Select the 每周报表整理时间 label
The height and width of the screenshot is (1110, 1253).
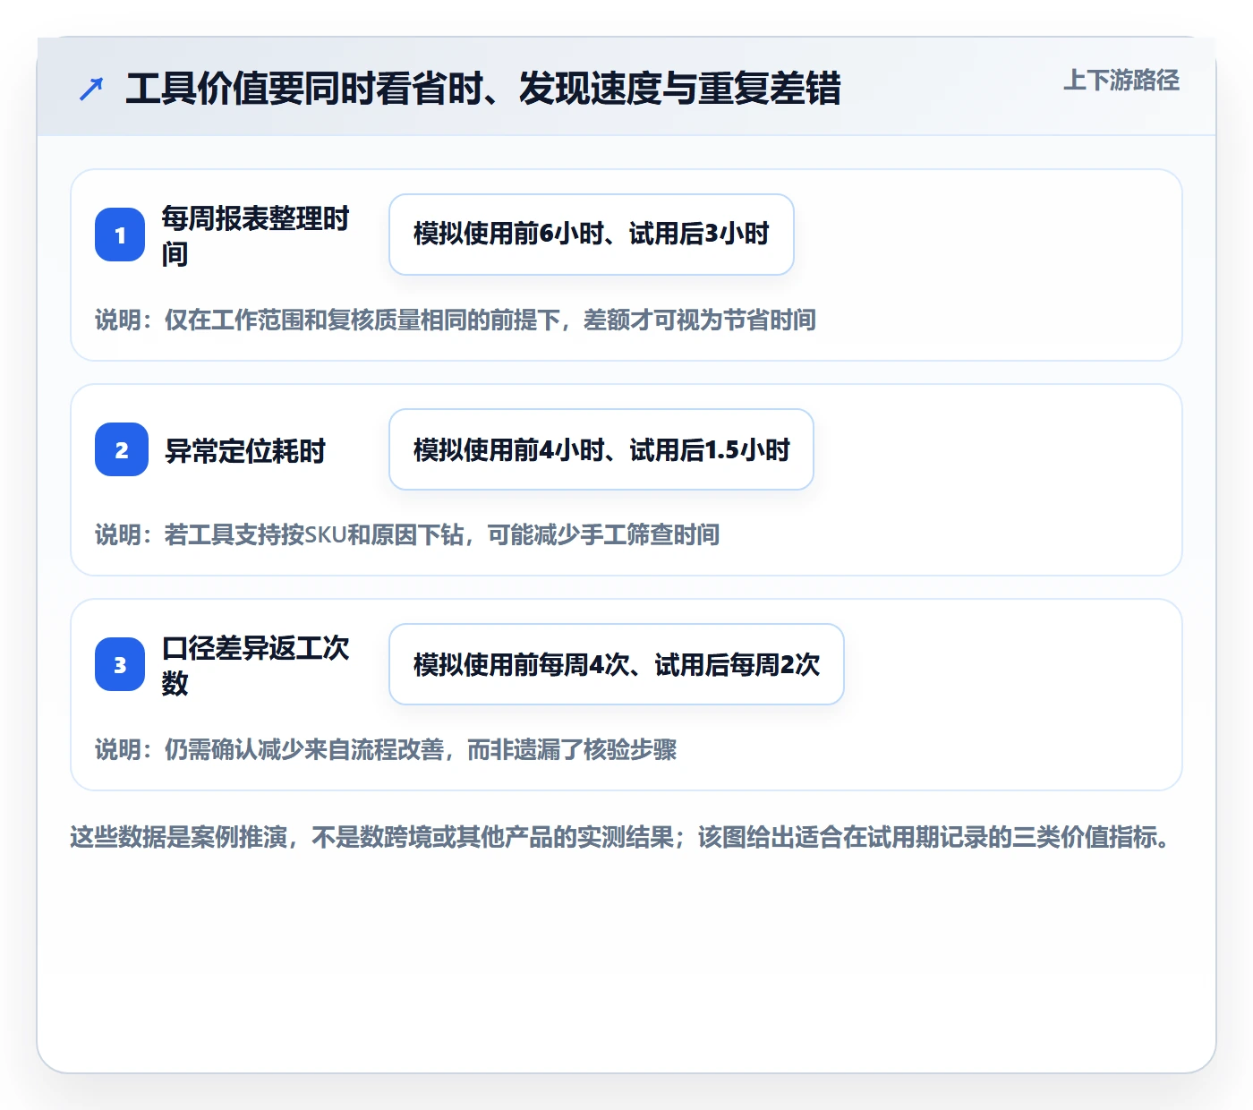[x=256, y=235]
